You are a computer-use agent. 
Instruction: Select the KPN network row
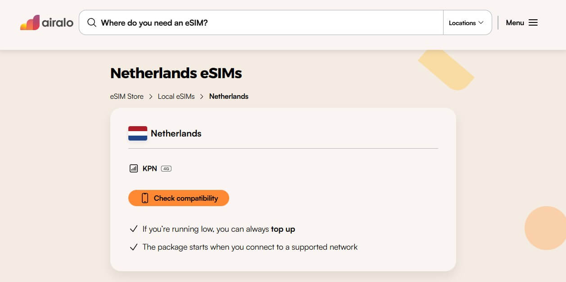(149, 168)
